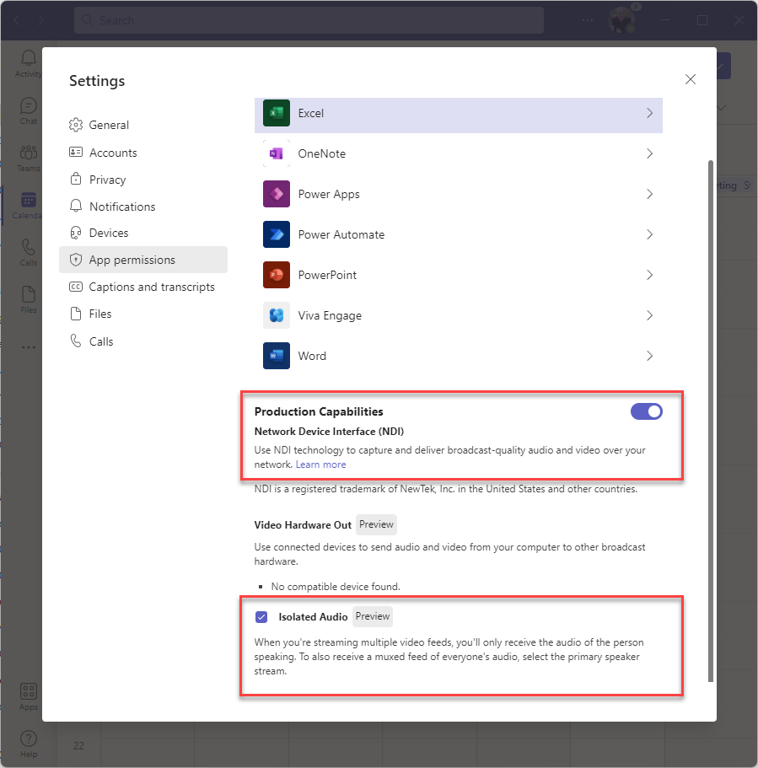Open the NDI Learn more link
Screen dimensions: 758x768
321,465
